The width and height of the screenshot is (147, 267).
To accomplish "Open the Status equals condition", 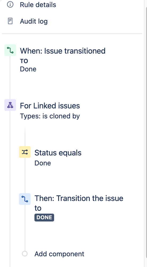I will pos(58,153).
